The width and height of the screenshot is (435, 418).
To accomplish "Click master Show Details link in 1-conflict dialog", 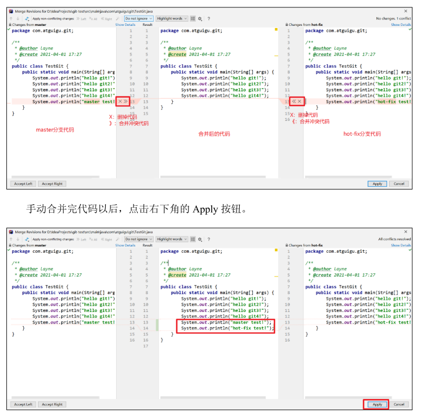I will tap(125, 25).
